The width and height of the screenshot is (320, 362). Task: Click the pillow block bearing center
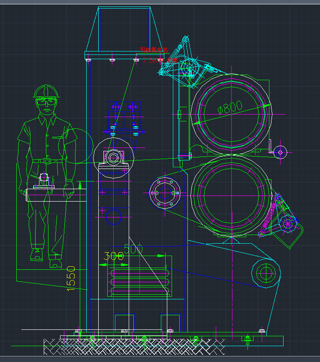coord(113,157)
